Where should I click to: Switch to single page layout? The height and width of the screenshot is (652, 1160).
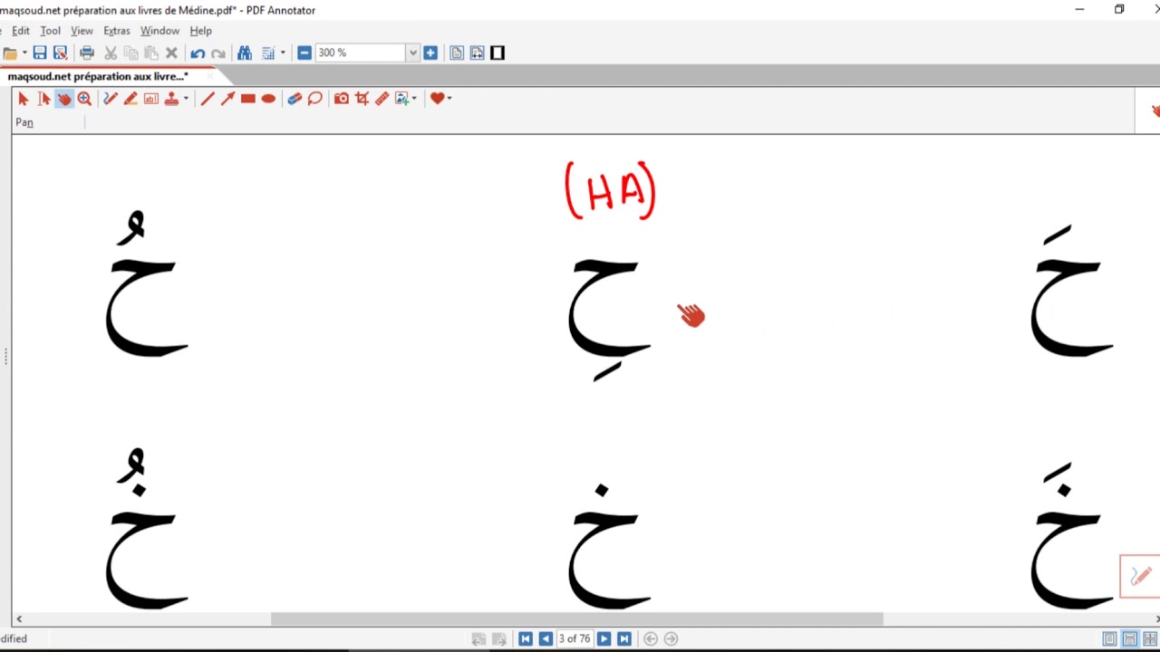tap(1109, 638)
